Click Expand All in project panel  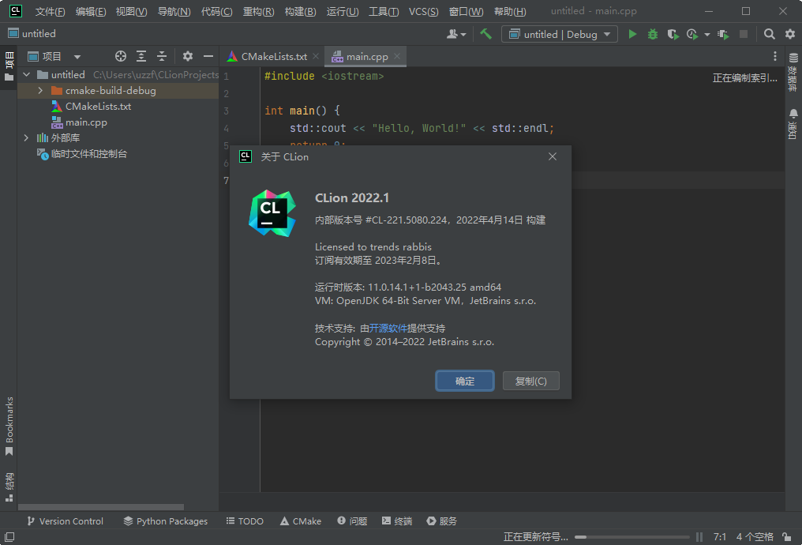[x=141, y=56]
